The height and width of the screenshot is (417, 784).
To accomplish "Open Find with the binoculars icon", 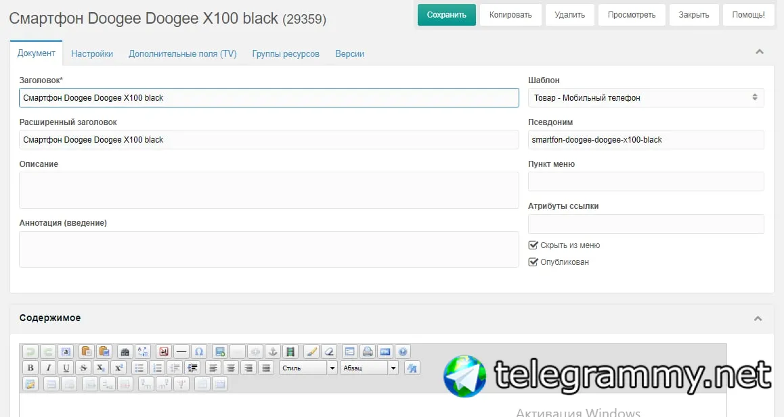I will [125, 352].
